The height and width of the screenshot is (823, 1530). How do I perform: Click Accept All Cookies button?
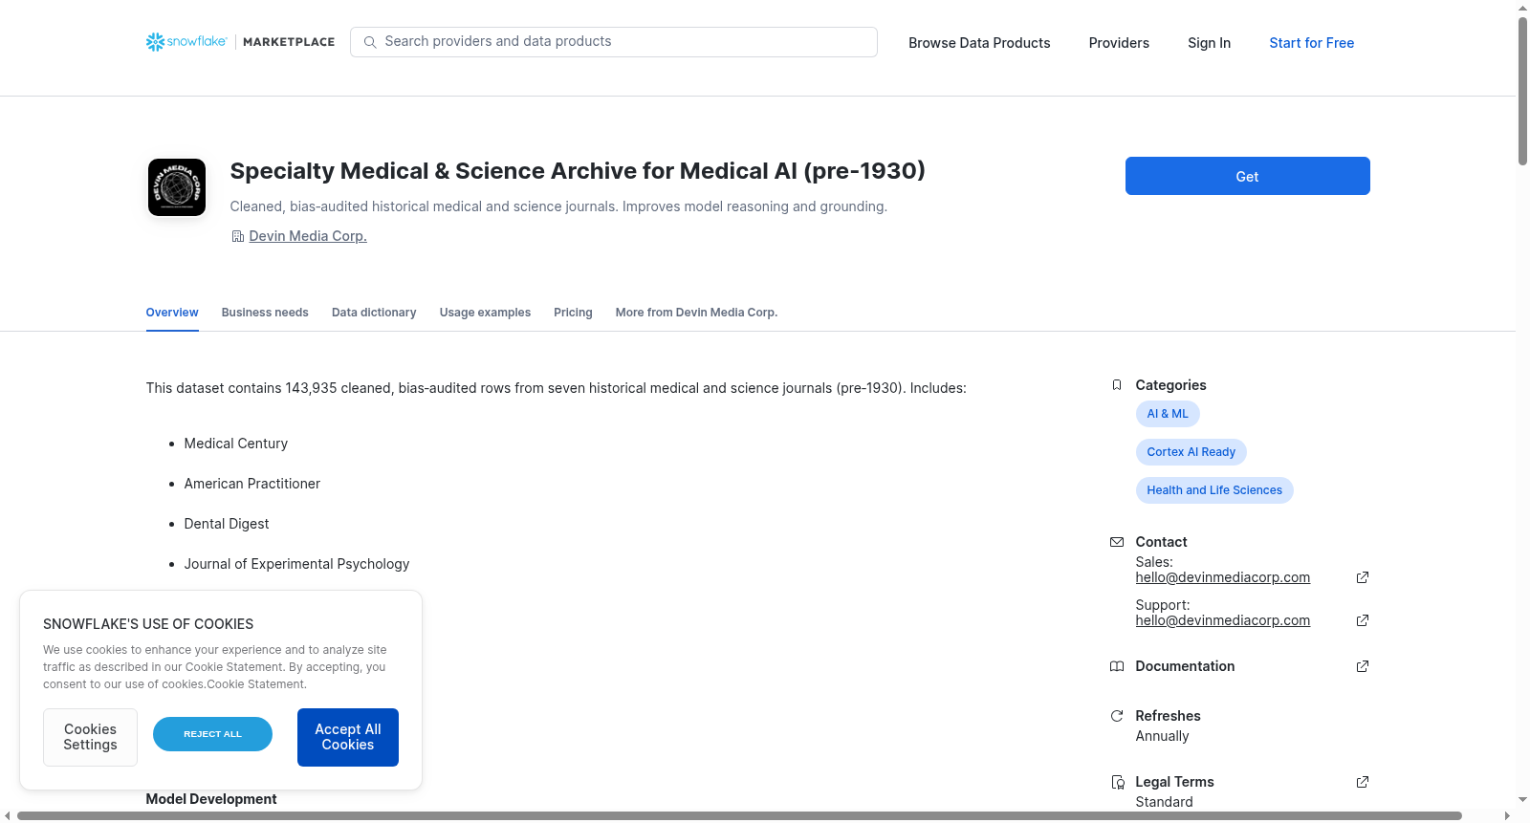(348, 737)
